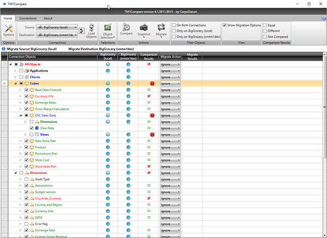Click not-equal icon on Currency Info cube row

(x=149, y=96)
